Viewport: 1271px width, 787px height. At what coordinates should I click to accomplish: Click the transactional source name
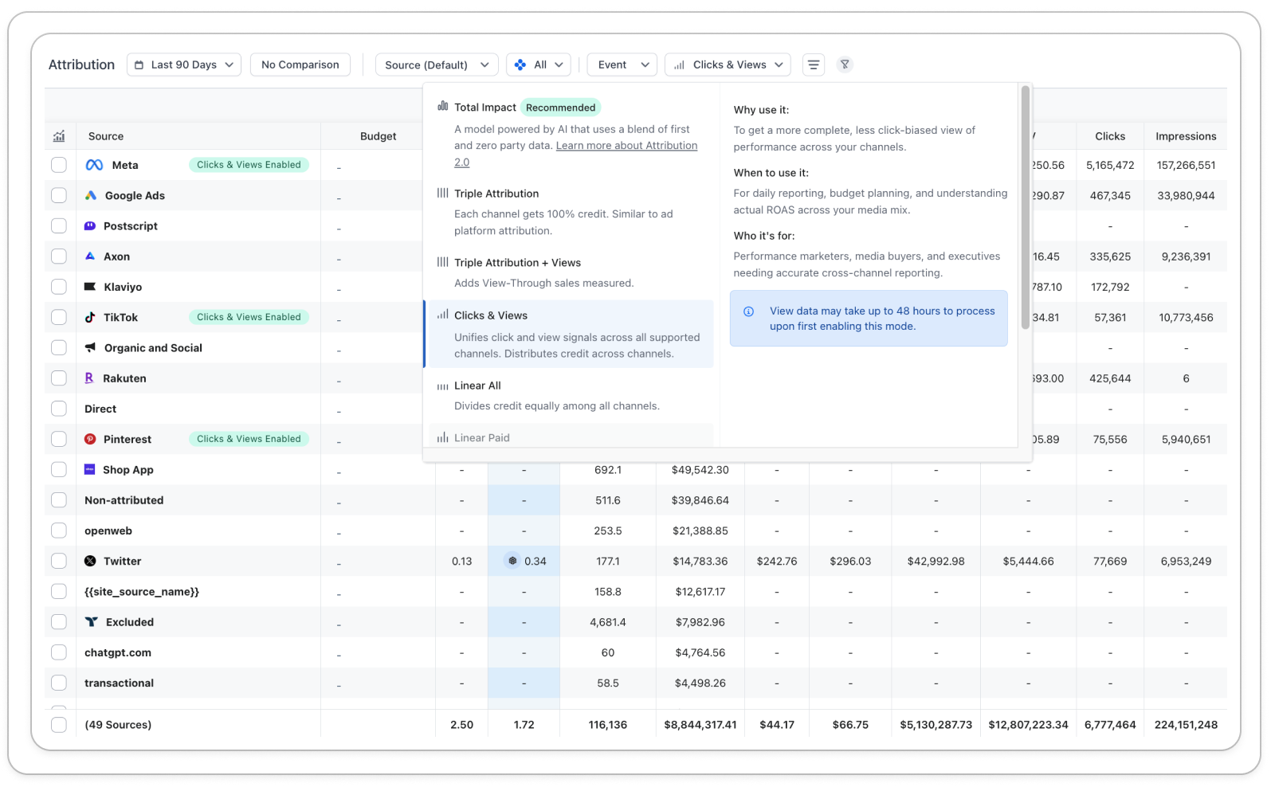[x=120, y=683]
